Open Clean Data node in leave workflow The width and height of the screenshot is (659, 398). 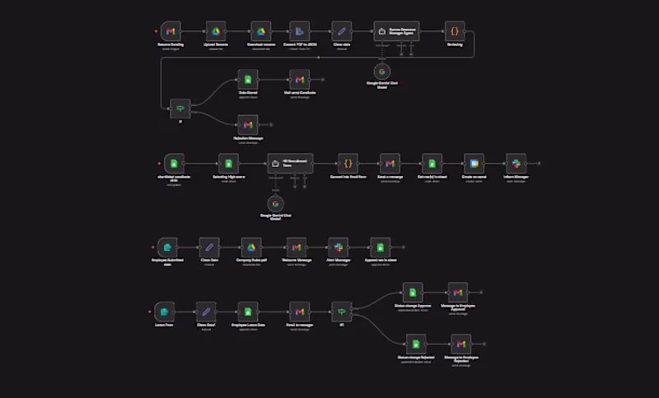(207, 312)
